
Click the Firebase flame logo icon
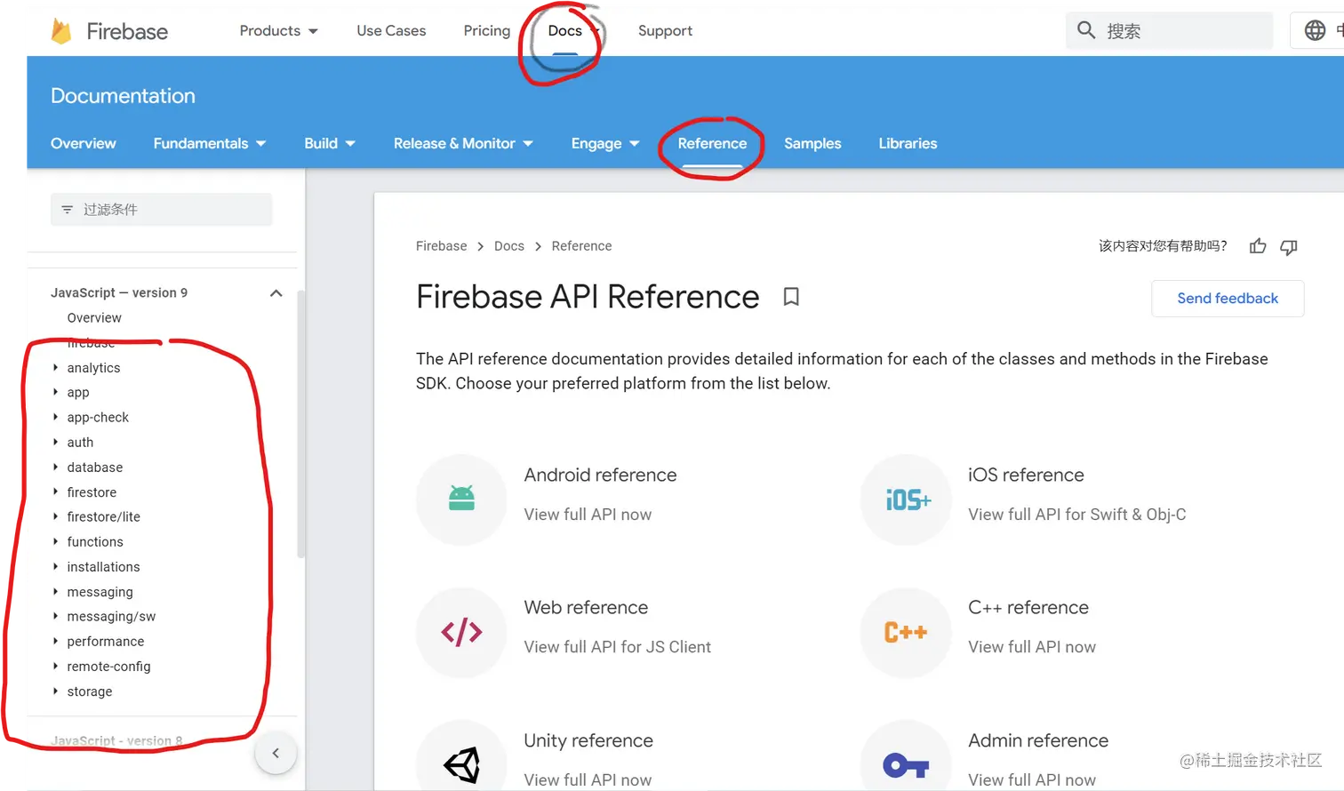coord(61,31)
